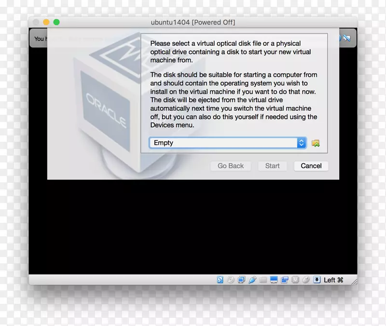The width and height of the screenshot is (386, 326).
Task: Open the shared folders status icon
Action: [x=262, y=279]
